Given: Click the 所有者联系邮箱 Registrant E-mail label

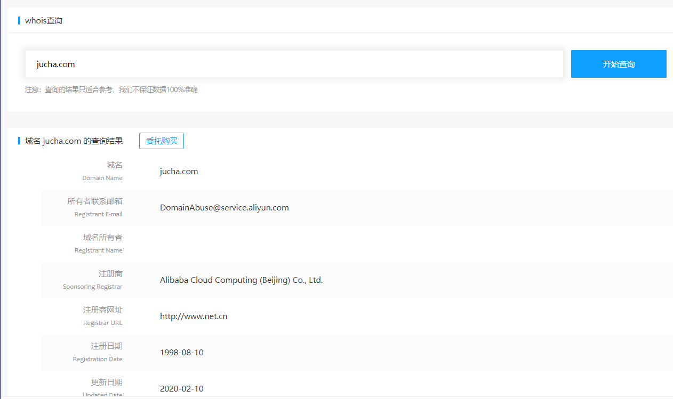Looking at the screenshot, I should point(95,207).
